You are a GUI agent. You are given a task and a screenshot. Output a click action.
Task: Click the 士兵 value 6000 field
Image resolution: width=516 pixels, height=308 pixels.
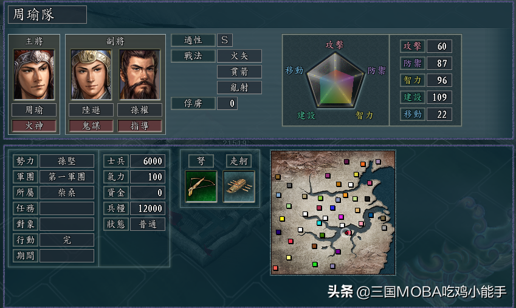pos(148,161)
